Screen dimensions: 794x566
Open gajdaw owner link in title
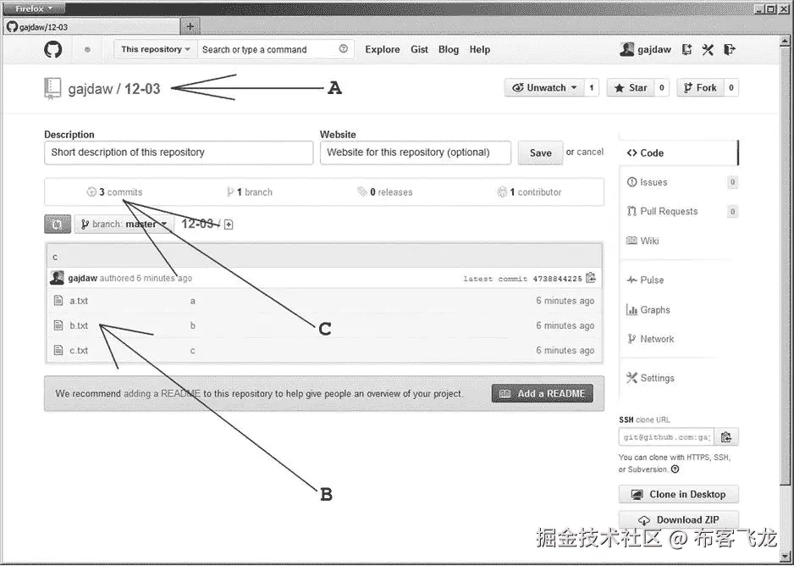coord(90,89)
